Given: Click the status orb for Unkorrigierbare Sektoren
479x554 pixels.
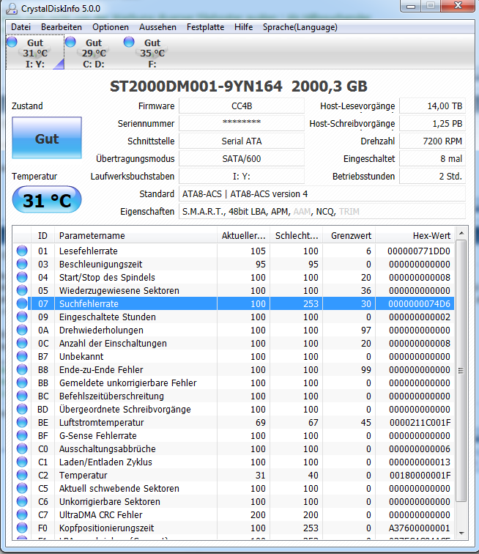Looking at the screenshot, I should point(22,501).
